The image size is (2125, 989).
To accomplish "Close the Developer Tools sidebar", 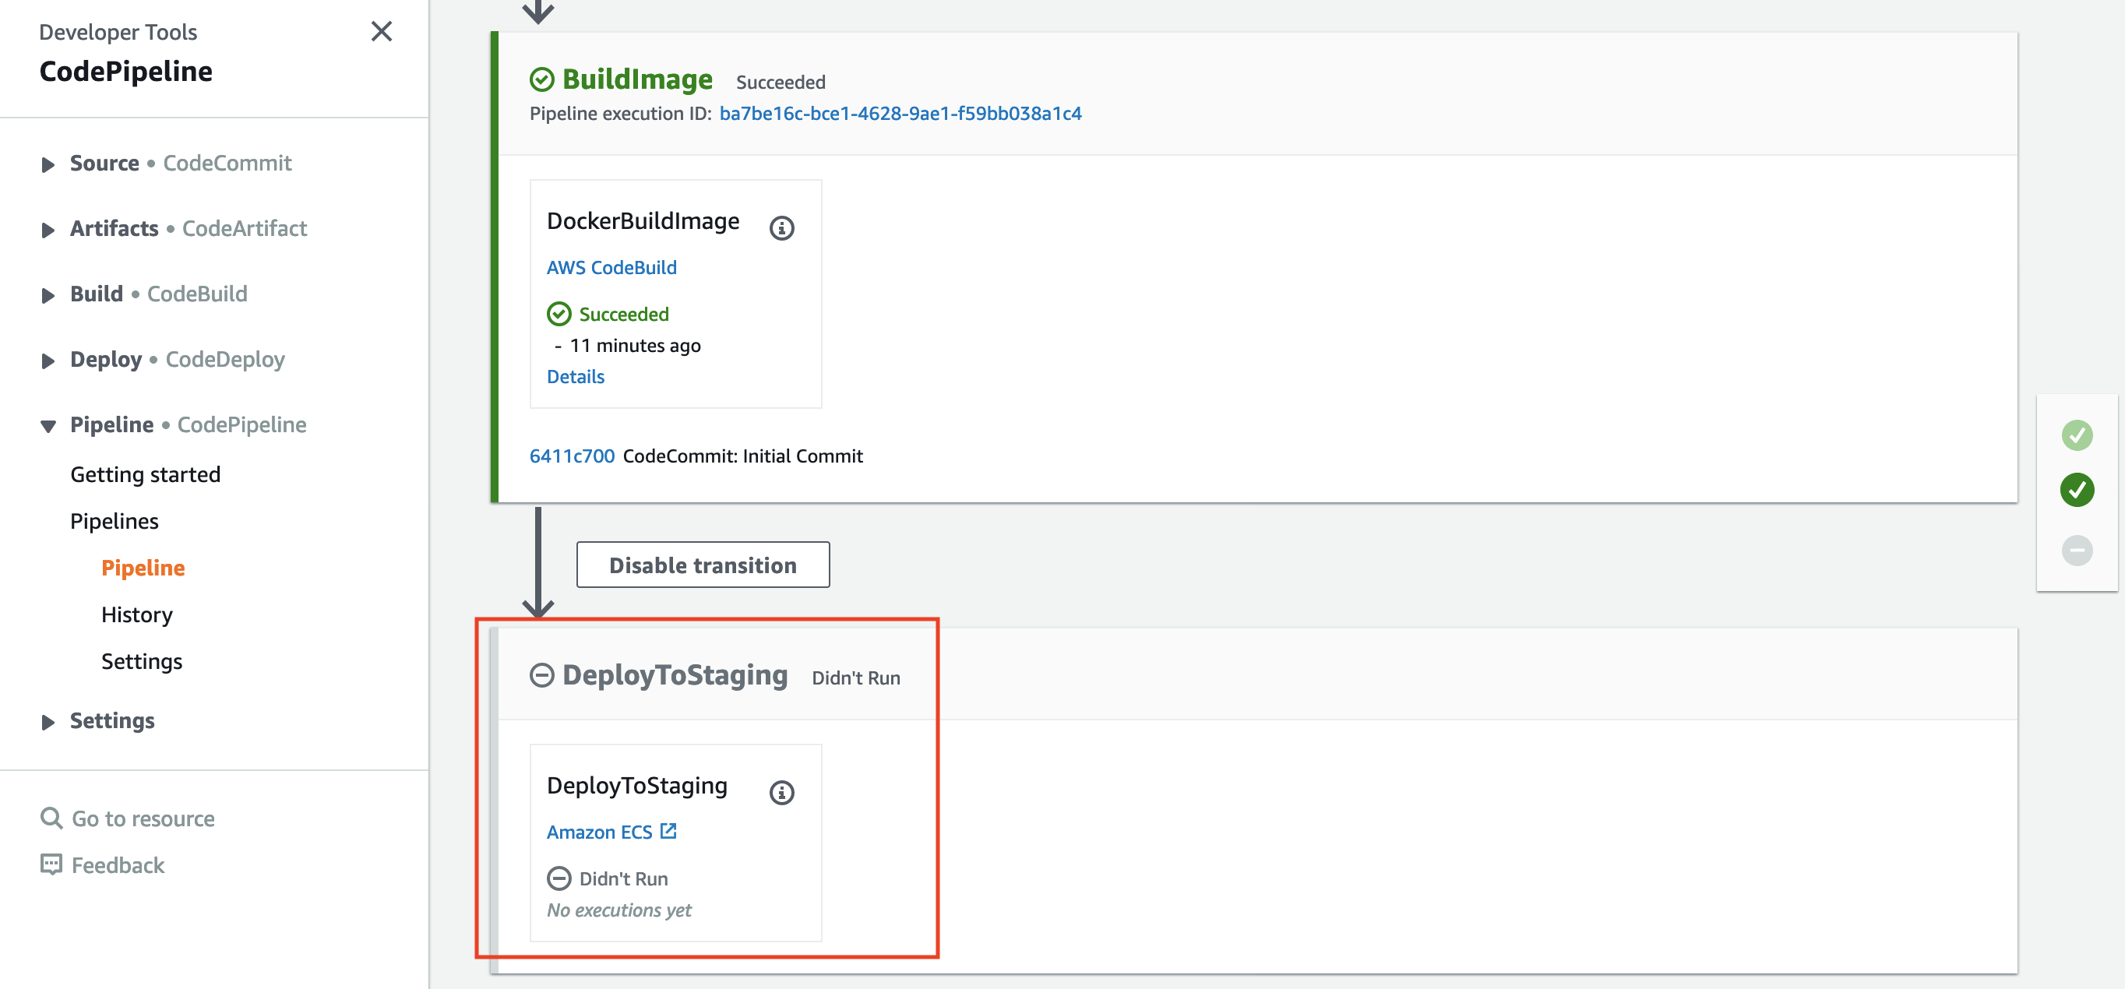I will [x=381, y=31].
